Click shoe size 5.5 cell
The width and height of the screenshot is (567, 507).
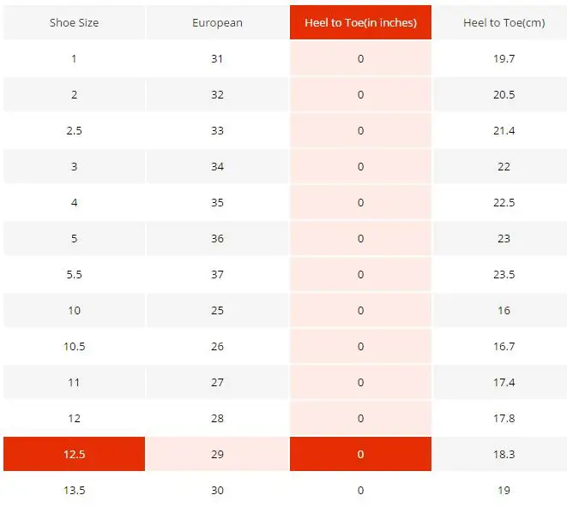(74, 274)
